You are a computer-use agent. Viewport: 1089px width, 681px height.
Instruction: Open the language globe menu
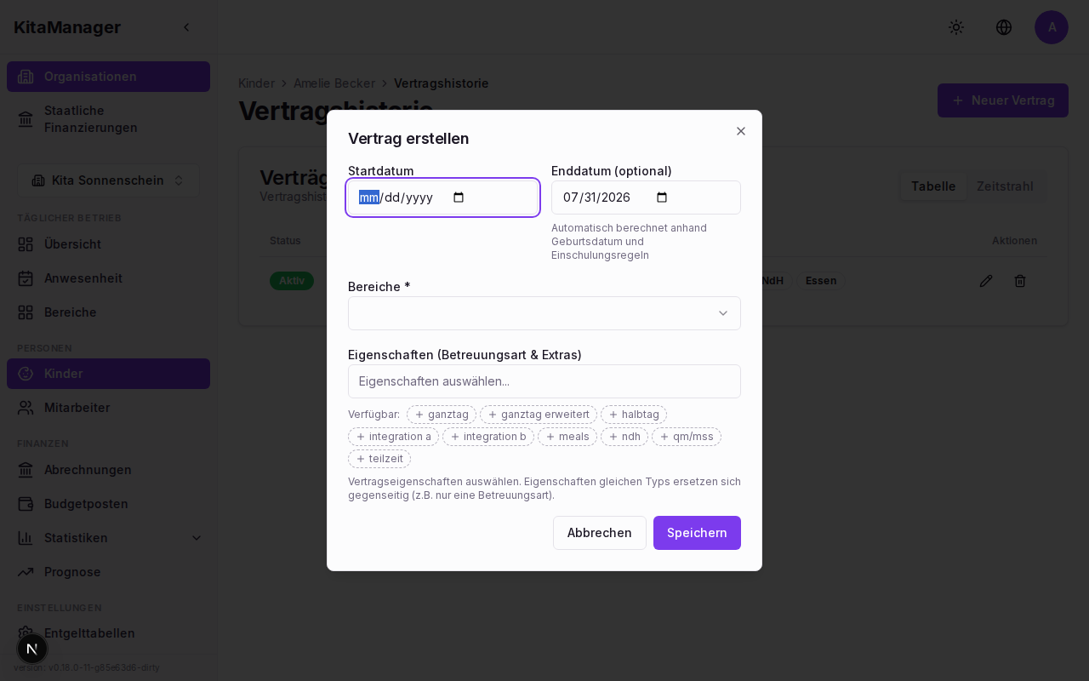(1004, 27)
